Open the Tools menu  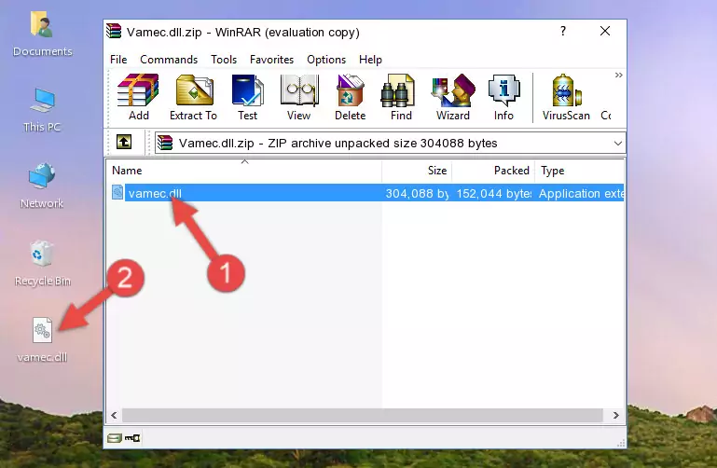click(224, 60)
